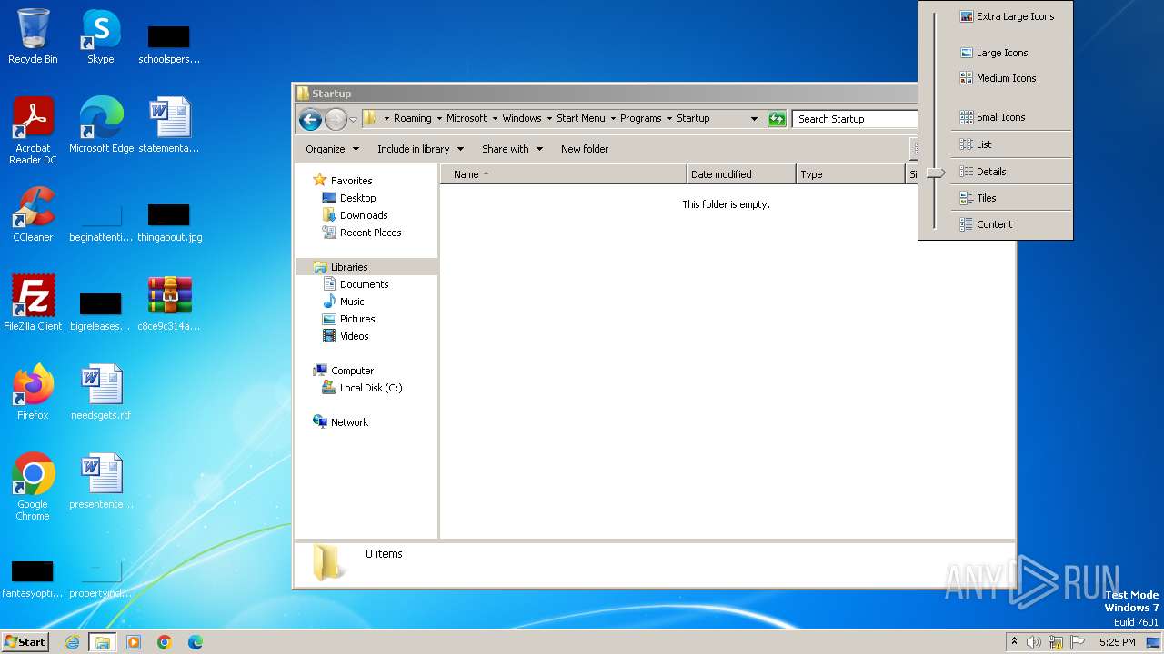Expand the arrow after Windows breadcrumb
Image resolution: width=1164 pixels, height=654 pixels.
tap(549, 119)
